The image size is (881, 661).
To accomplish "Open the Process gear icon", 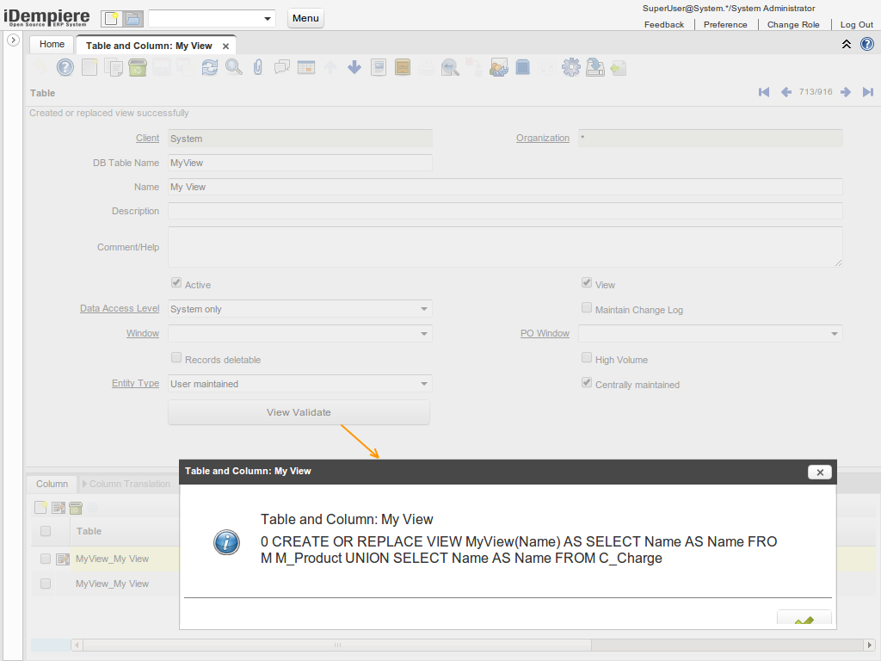I will [570, 67].
